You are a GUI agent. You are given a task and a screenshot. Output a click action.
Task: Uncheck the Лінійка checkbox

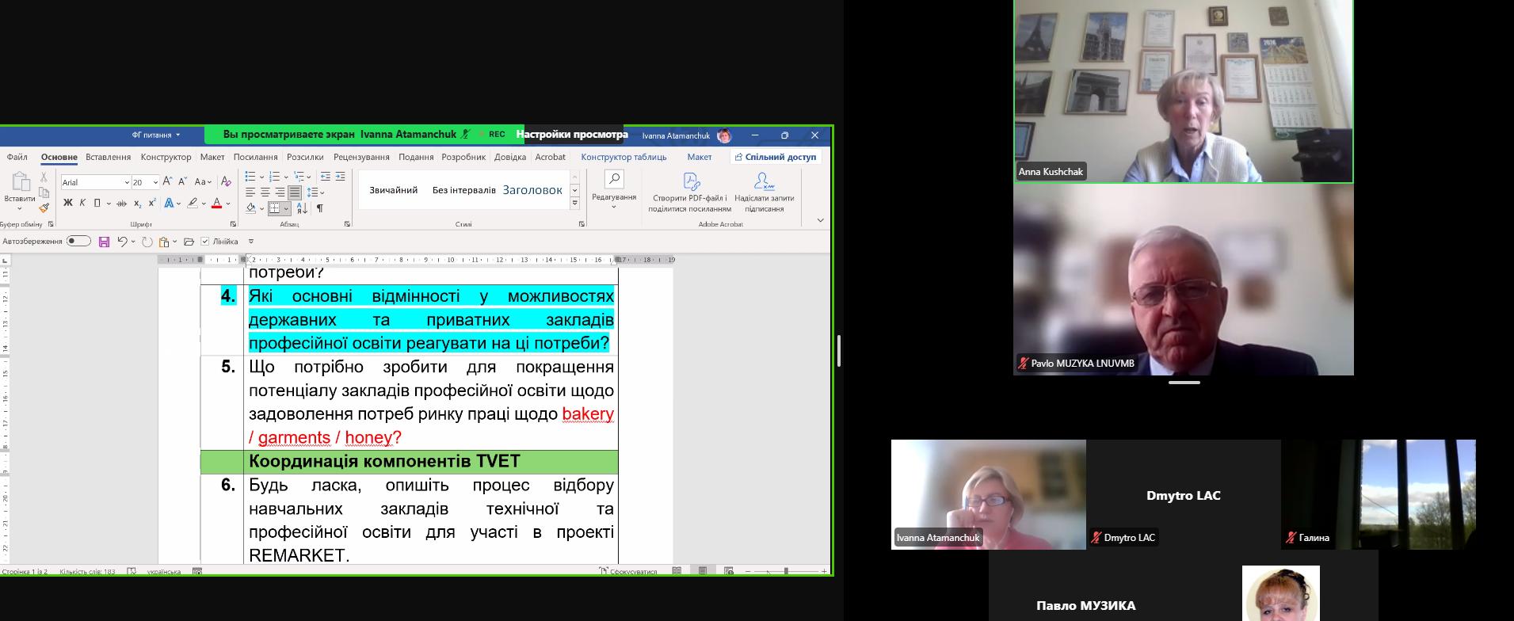[x=205, y=242]
